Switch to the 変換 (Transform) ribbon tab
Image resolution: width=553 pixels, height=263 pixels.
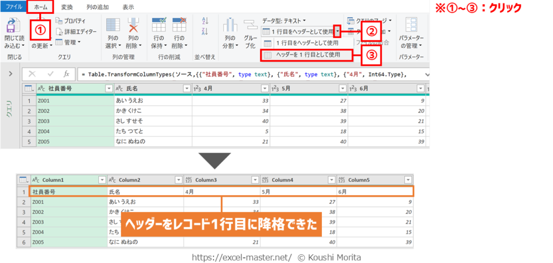tap(67, 7)
